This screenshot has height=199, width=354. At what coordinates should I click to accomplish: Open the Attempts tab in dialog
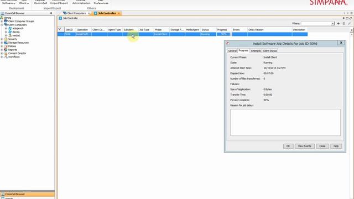click(x=256, y=51)
